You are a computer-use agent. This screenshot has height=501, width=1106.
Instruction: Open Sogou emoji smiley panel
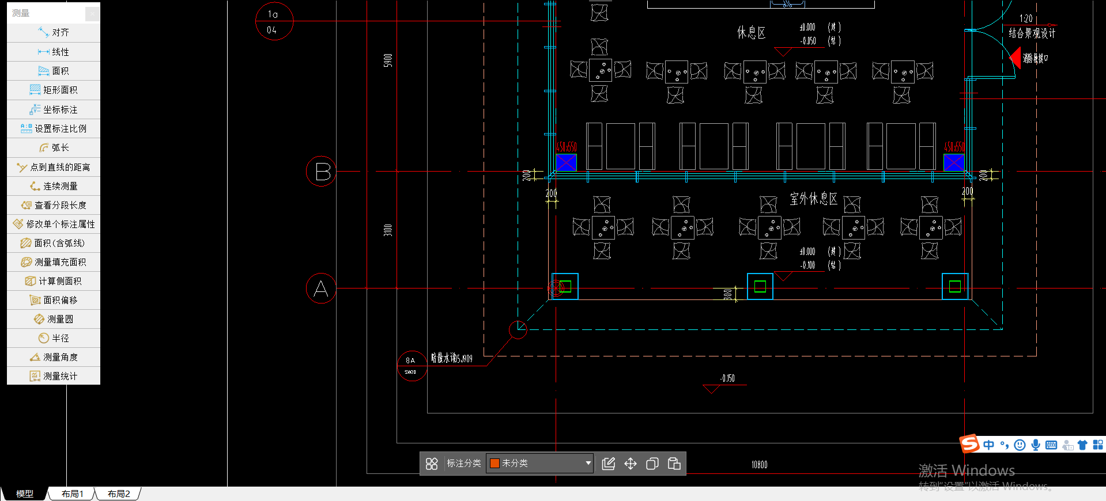(x=1020, y=445)
